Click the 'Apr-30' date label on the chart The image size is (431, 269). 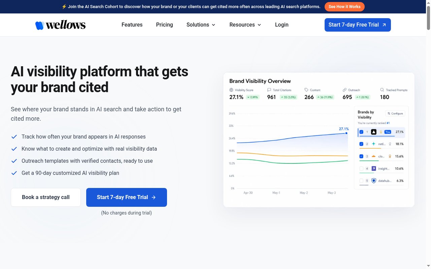coord(248,193)
